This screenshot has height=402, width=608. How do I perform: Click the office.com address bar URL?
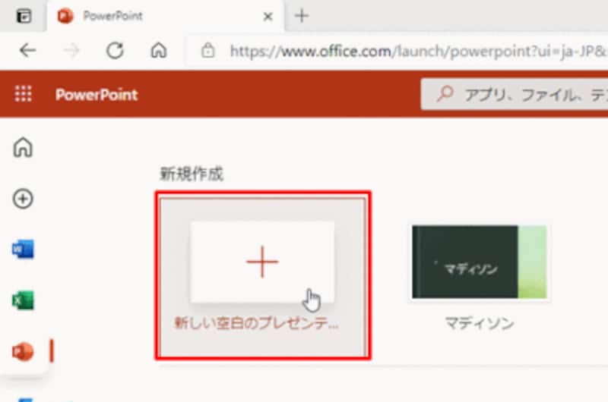pos(418,51)
